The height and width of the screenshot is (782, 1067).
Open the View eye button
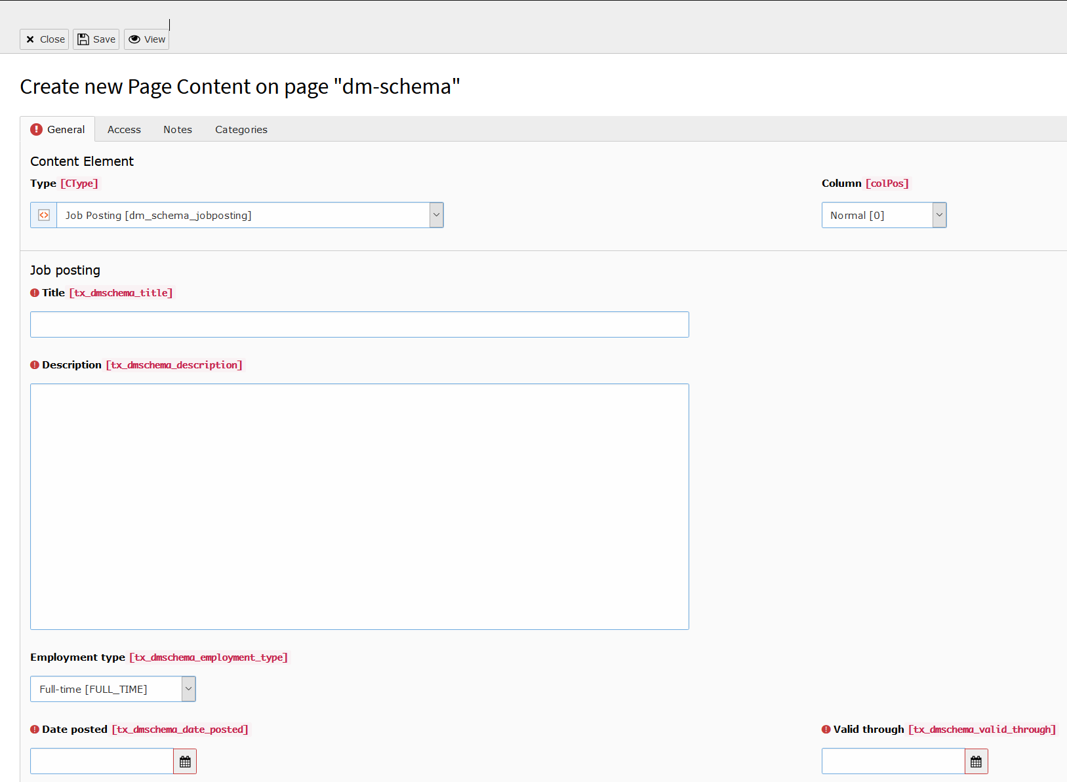pyautogui.click(x=147, y=39)
